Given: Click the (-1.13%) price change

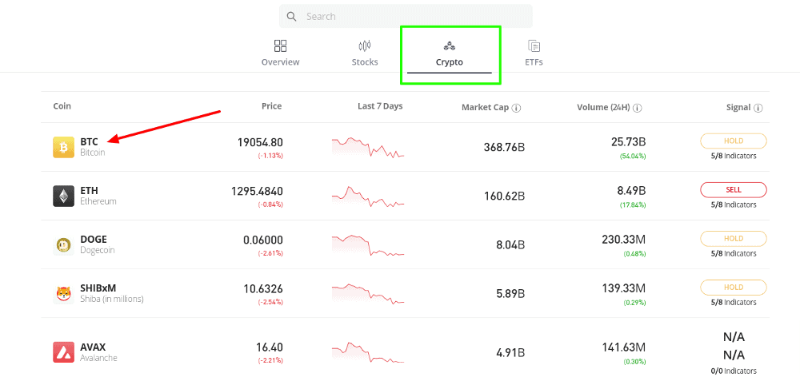Looking at the screenshot, I should [270, 156].
